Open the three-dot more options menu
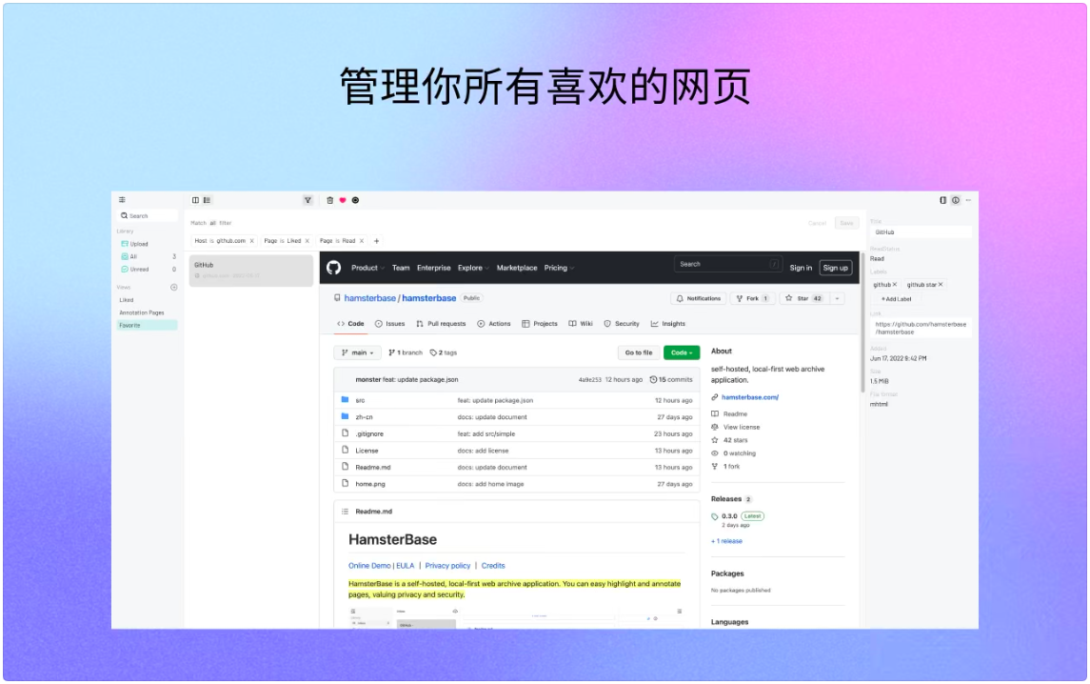Image resolution: width=1090 pixels, height=684 pixels. tap(968, 200)
